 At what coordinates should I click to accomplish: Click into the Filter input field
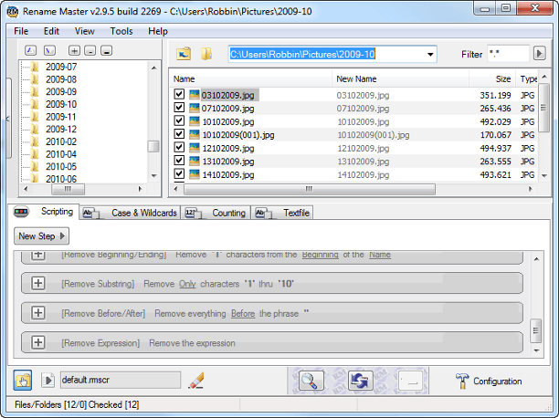point(509,54)
